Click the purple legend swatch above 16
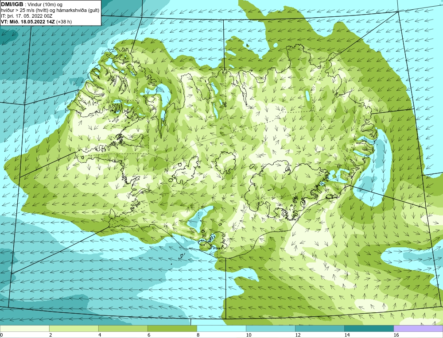Image resolution: width=443 pixels, height=338 pixels. coord(418,328)
